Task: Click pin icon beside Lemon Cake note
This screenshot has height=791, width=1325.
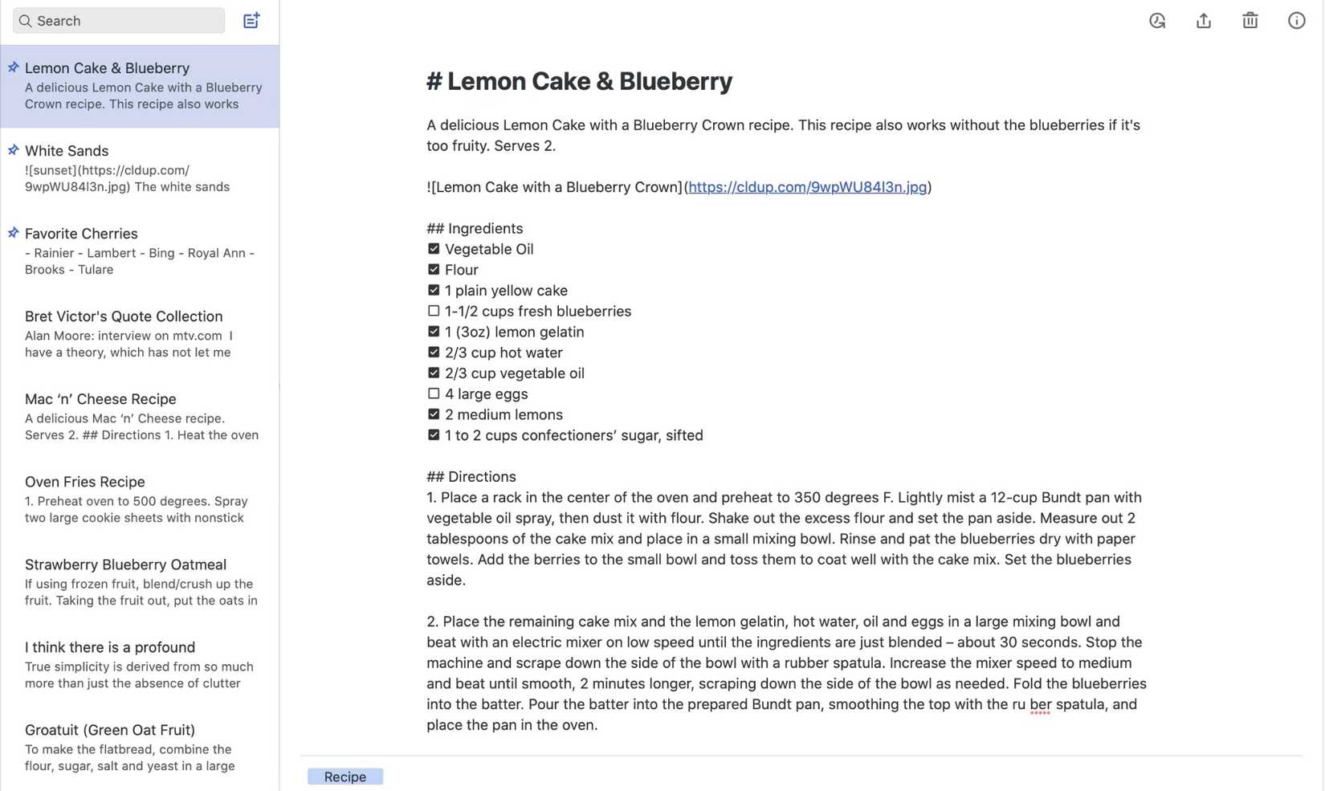Action: tap(14, 67)
